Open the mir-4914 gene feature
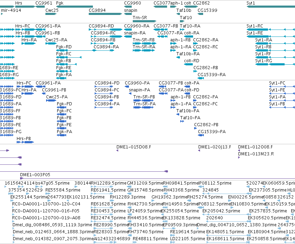295x244 pixels. (2, 14)
